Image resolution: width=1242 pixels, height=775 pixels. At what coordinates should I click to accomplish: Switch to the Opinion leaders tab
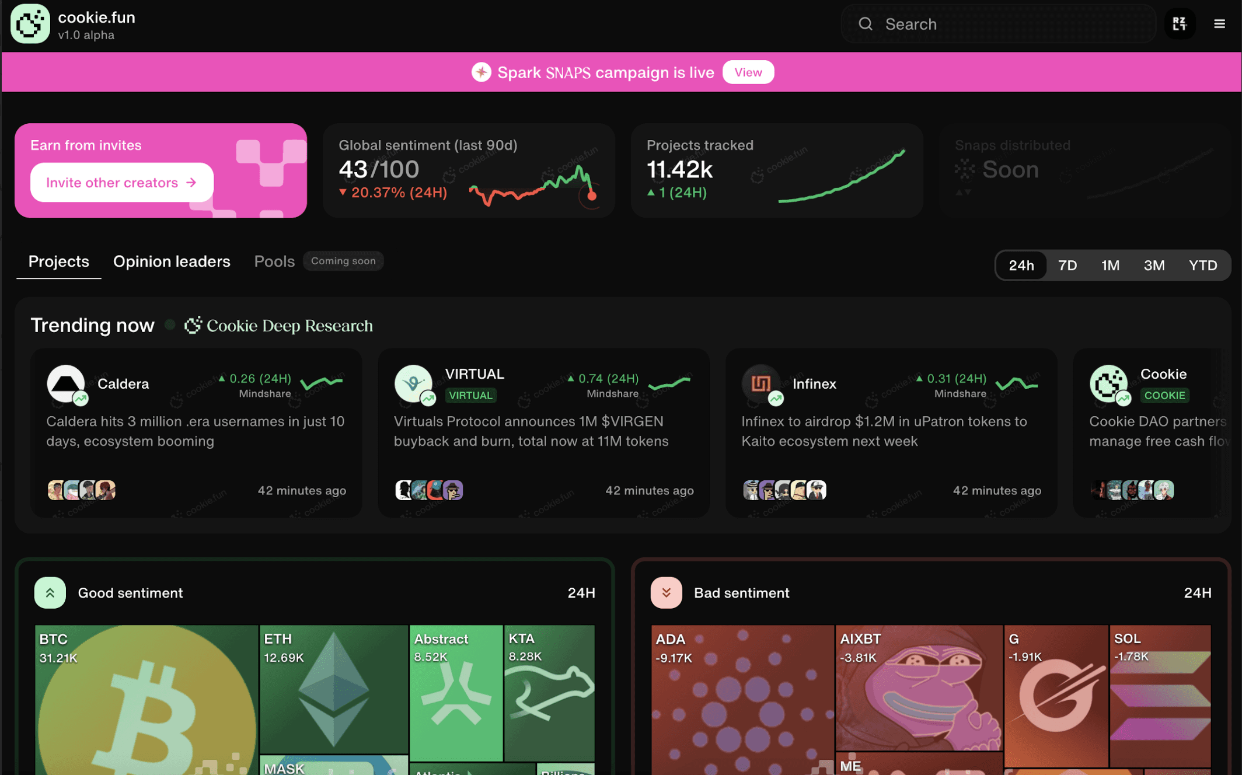point(172,261)
